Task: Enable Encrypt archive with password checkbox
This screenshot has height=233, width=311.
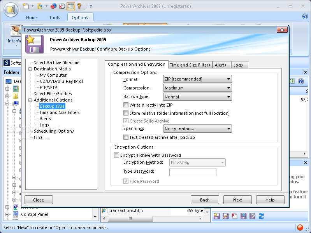Action: point(117,155)
